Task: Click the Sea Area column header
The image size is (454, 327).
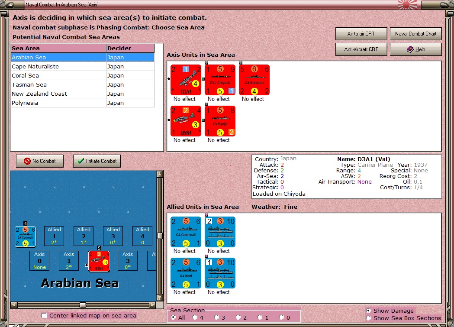Action: tap(58, 49)
